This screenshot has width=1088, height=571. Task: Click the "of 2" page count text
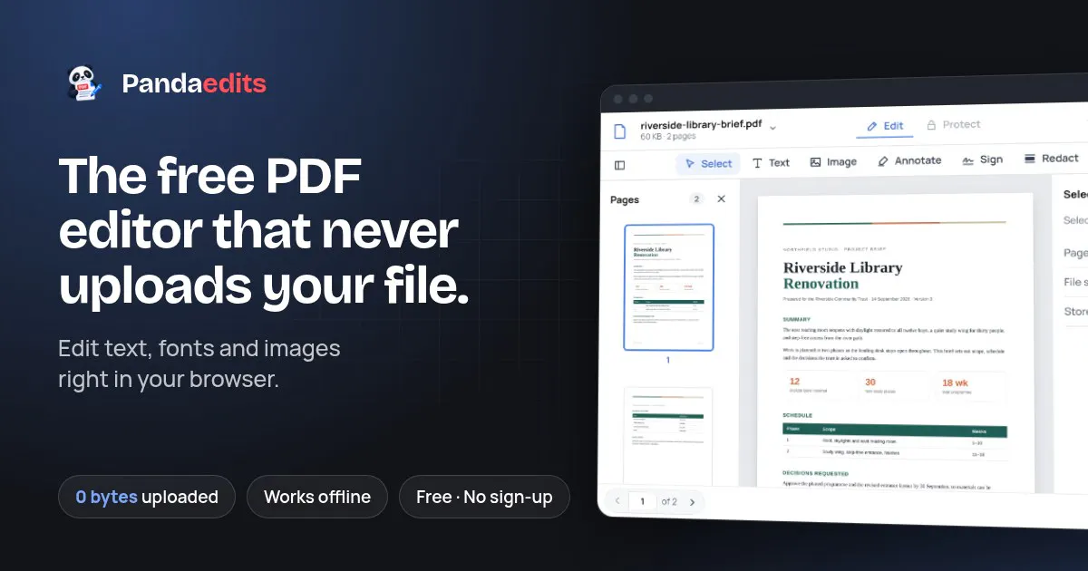tap(669, 501)
